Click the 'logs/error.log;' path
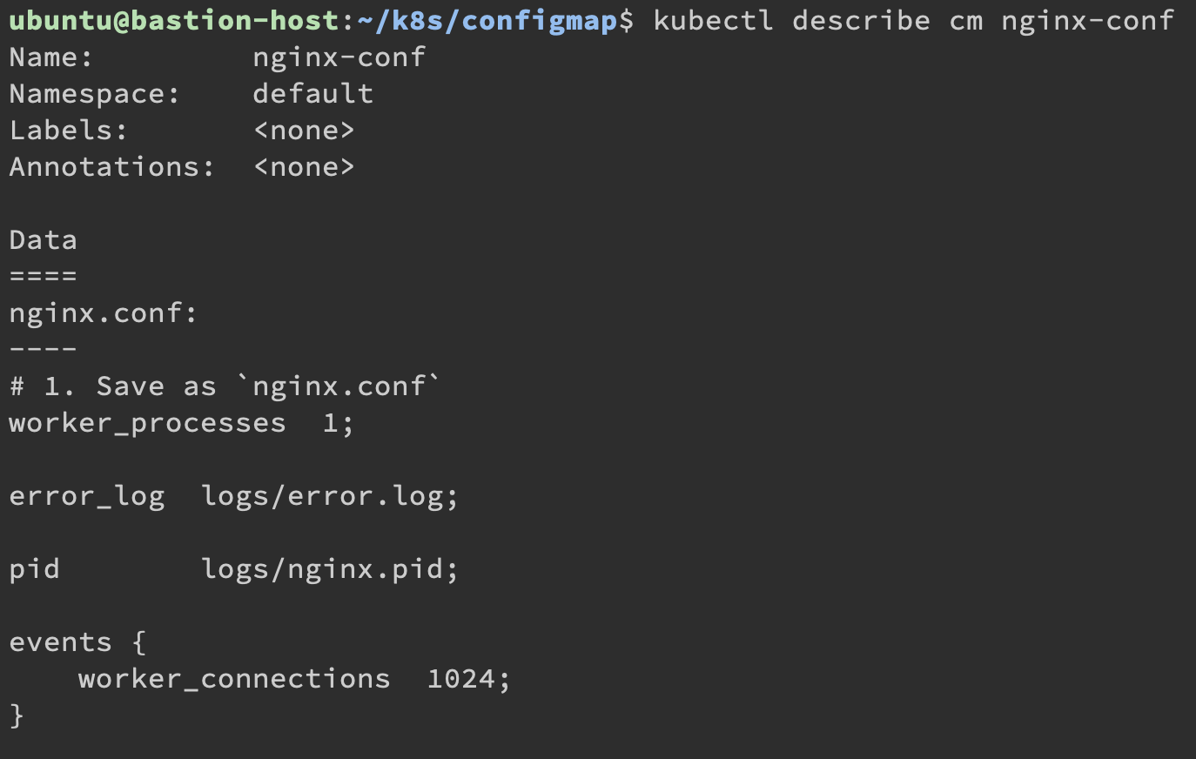This screenshot has width=1196, height=759. [329, 496]
